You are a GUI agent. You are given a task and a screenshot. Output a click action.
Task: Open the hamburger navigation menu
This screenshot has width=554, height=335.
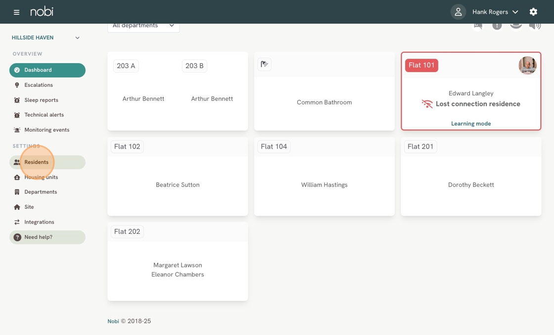[x=16, y=12]
